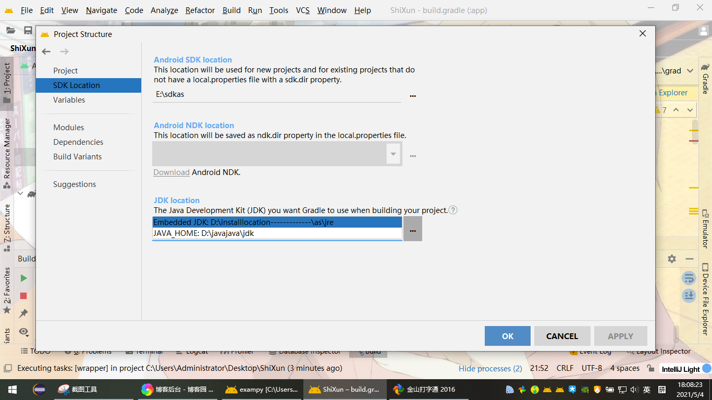
Task: Pin the Build tab with pin icon
Action: point(23,314)
